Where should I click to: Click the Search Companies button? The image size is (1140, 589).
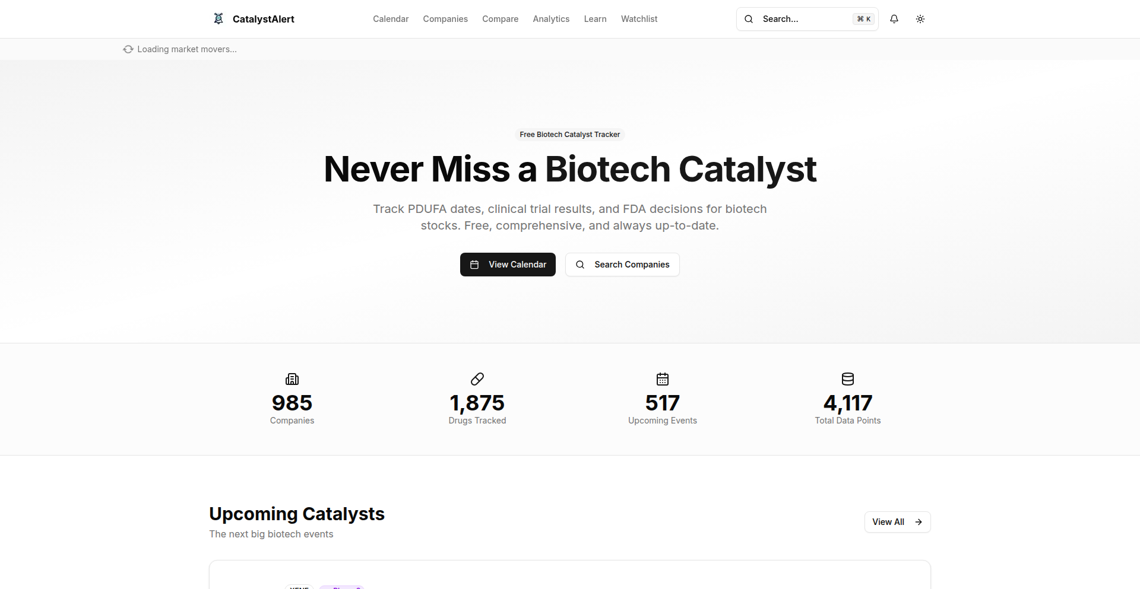pos(622,265)
